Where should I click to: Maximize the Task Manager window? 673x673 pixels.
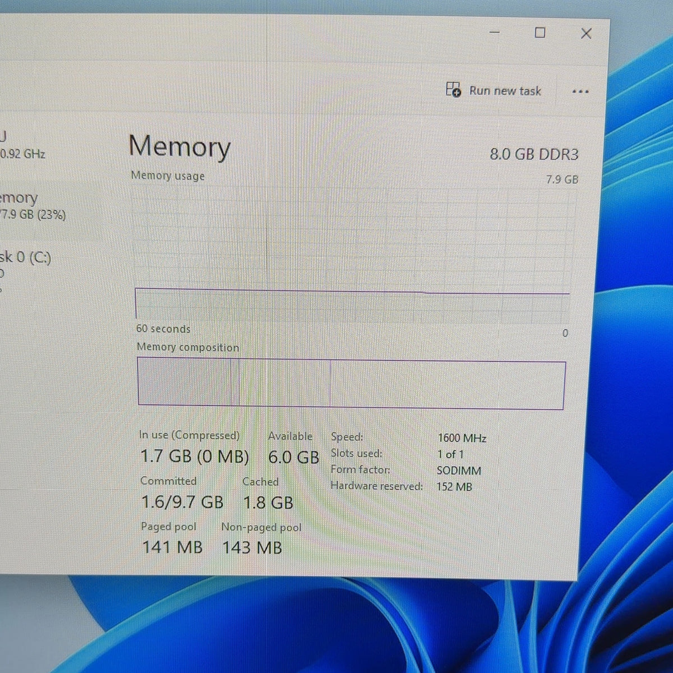point(540,33)
